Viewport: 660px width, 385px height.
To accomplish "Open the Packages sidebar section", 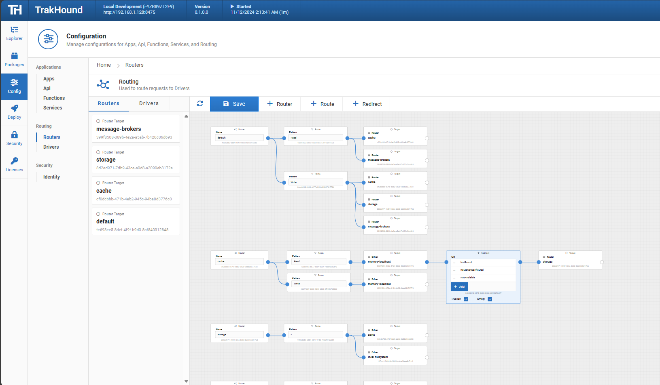I will (x=14, y=60).
